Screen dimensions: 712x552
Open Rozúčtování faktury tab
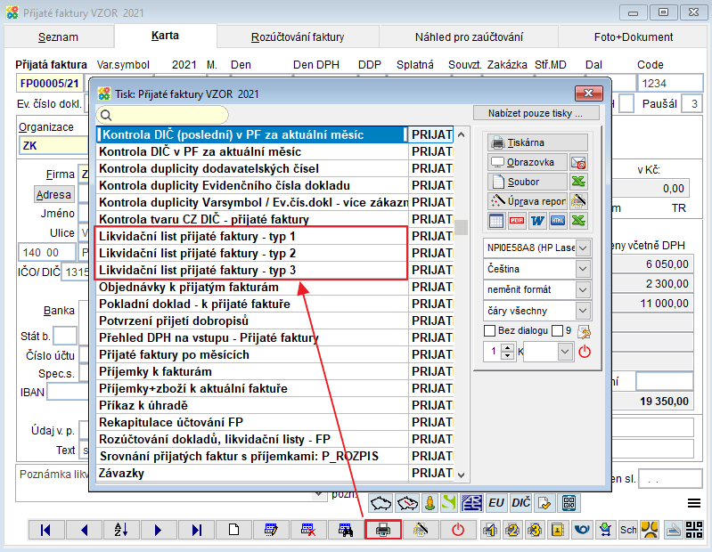tap(298, 37)
